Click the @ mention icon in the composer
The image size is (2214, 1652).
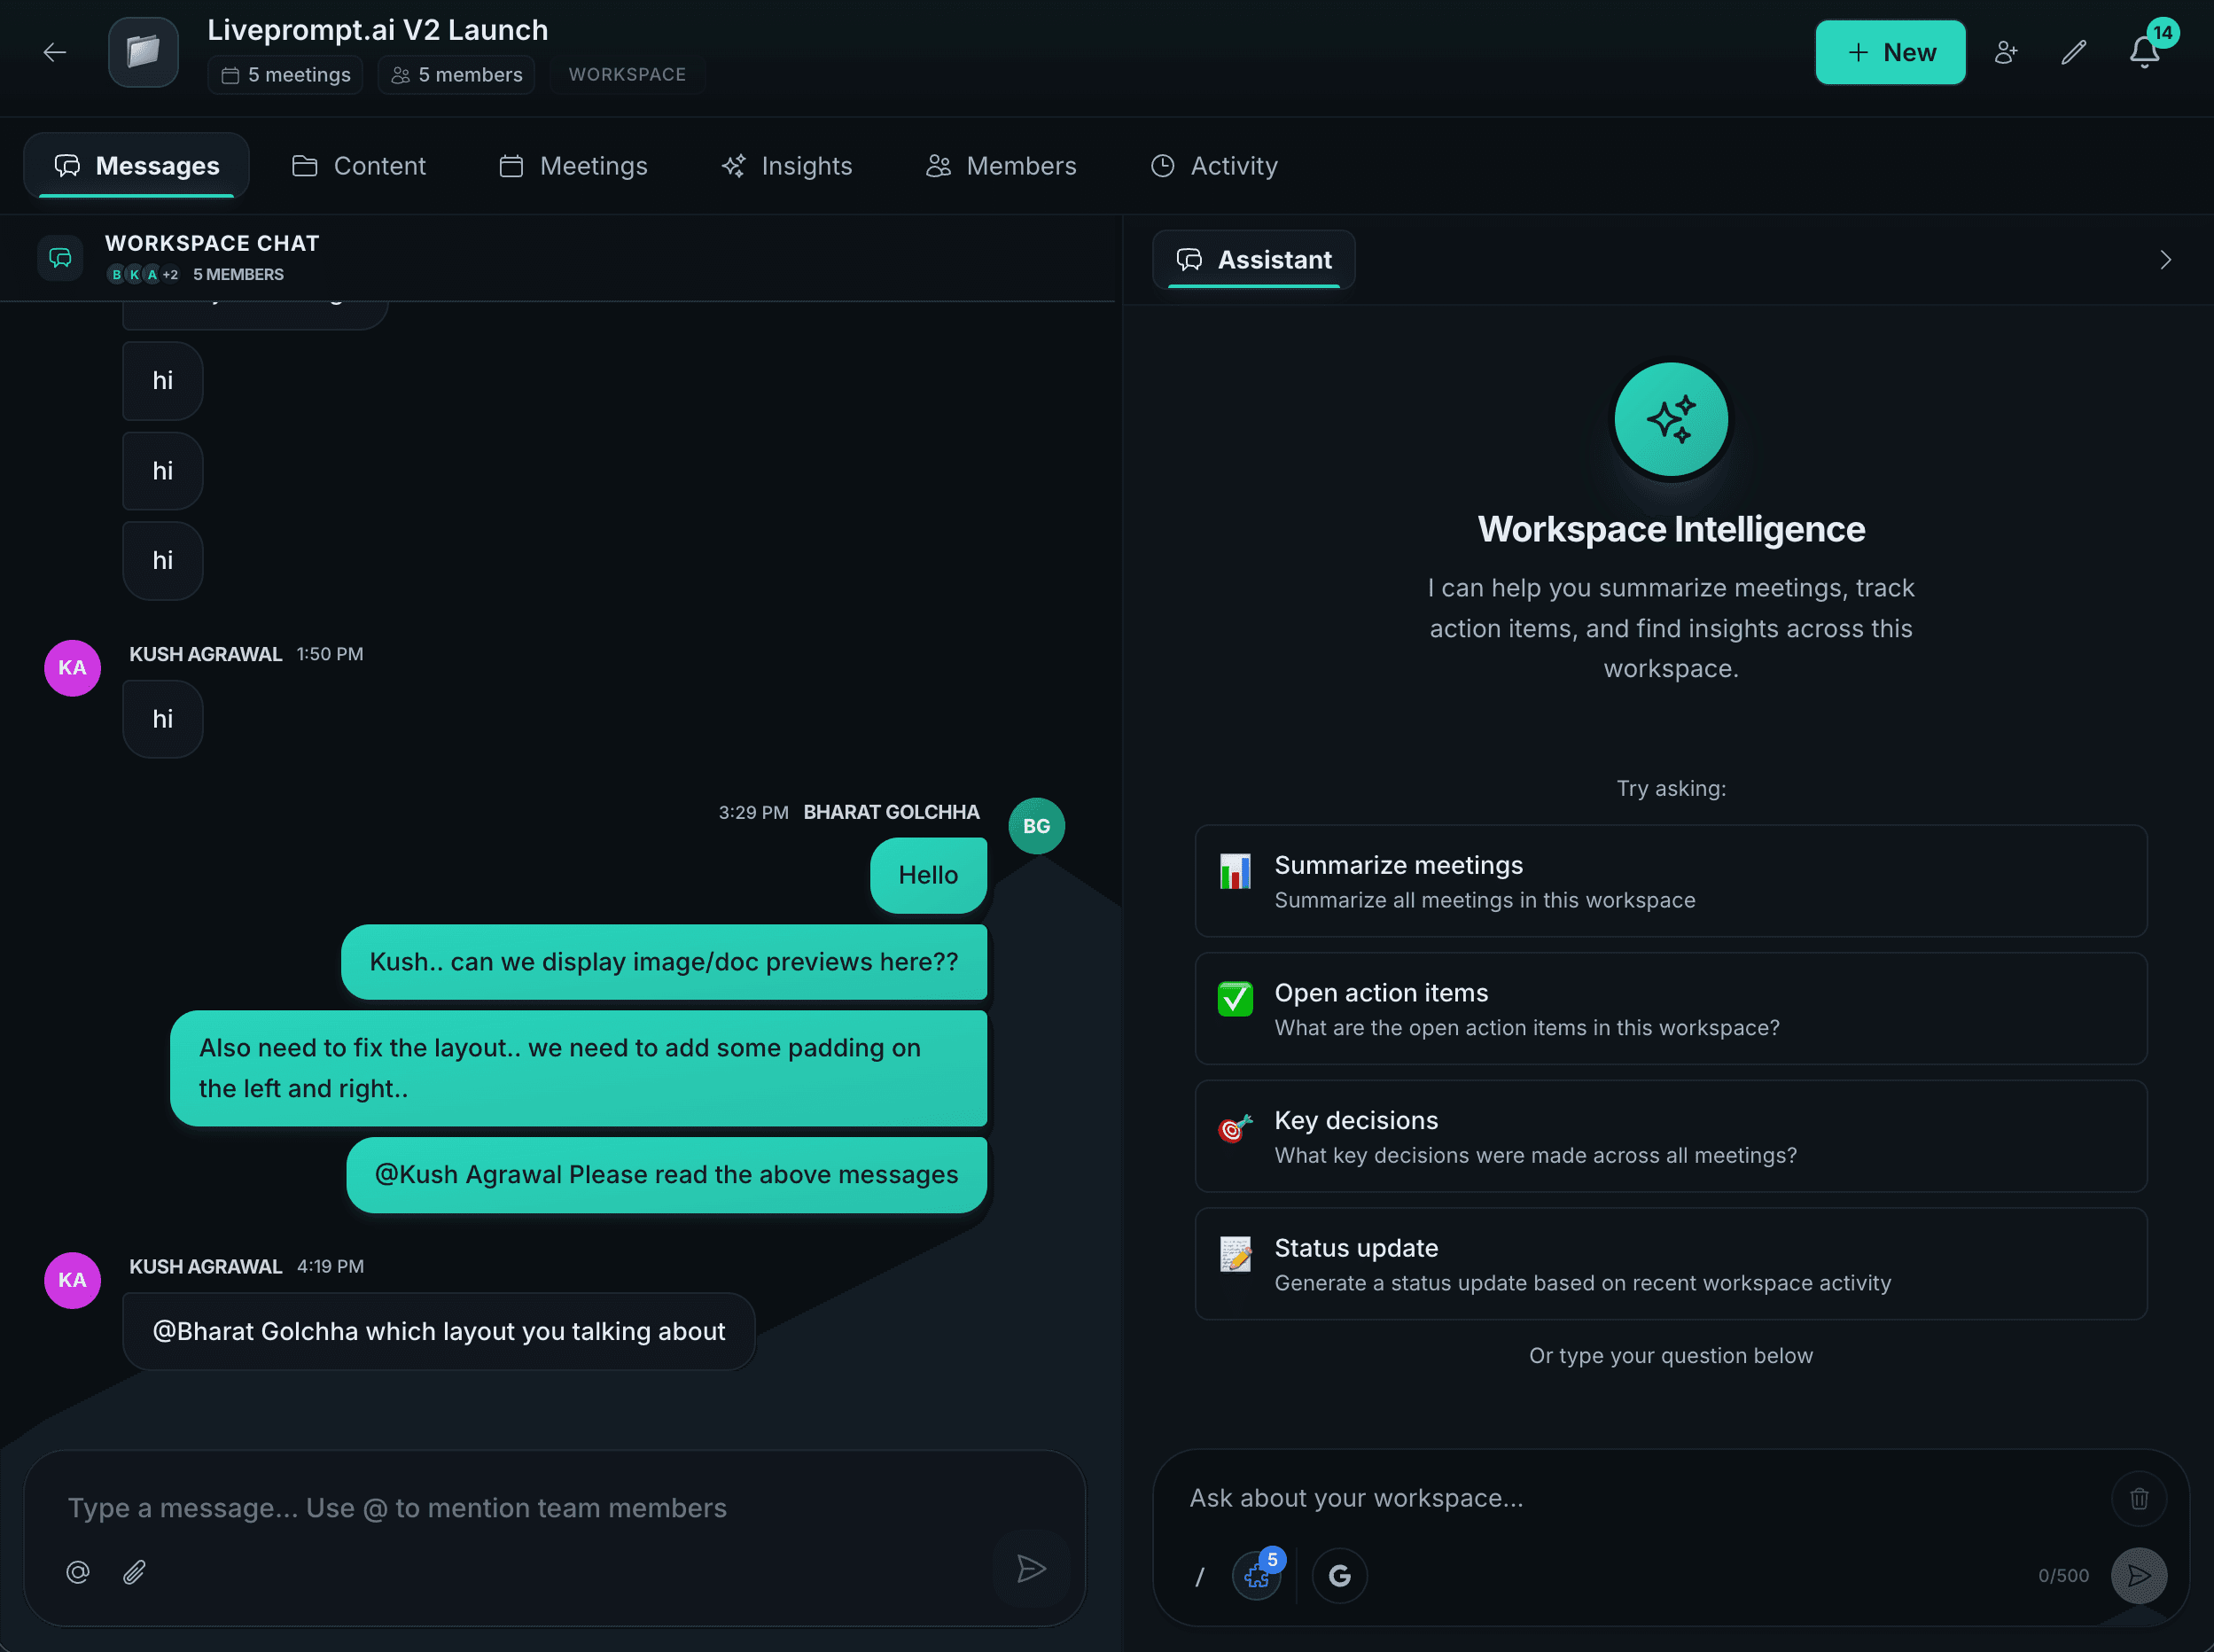tap(78, 1572)
